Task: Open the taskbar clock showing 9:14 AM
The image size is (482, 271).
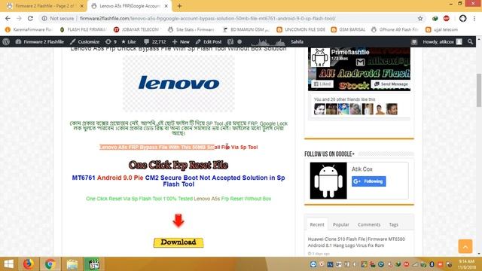Action: point(466,264)
